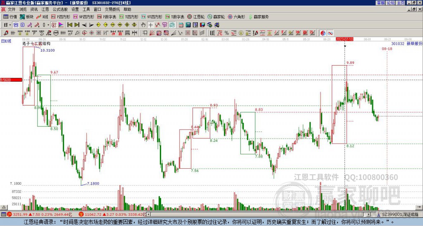Jump to last bar with green skip-forward arrow
423x226 pixels.
tap(77, 25)
